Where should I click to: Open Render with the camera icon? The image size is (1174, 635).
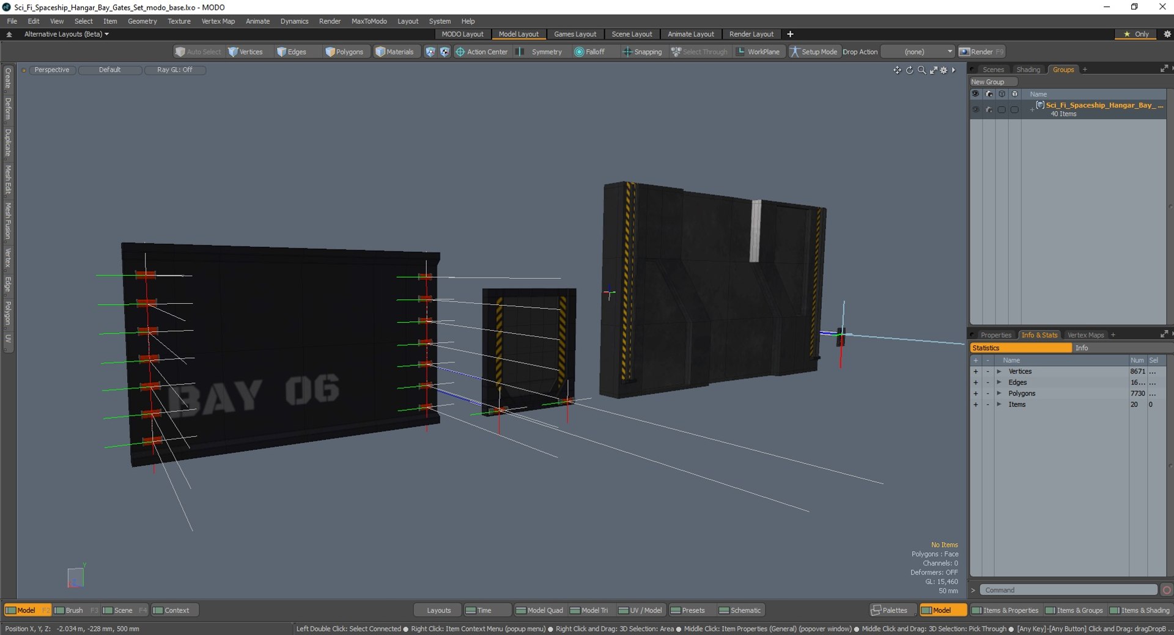tap(981, 52)
